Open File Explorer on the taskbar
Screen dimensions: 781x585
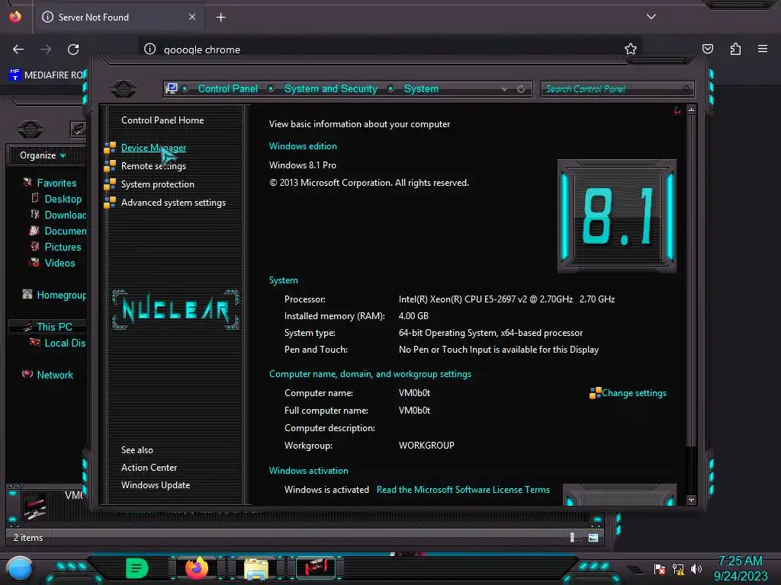(x=256, y=568)
